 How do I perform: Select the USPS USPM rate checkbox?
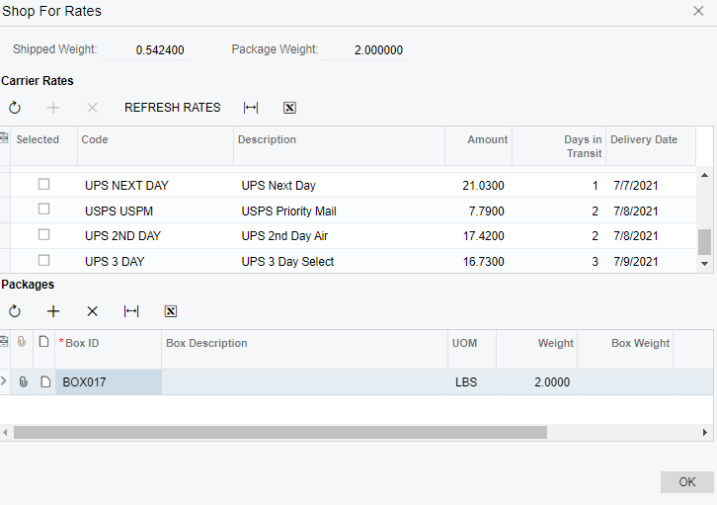pos(43,210)
